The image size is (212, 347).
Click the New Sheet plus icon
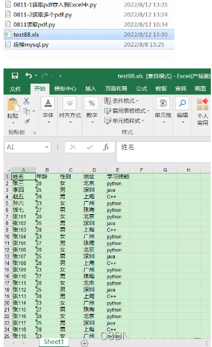click(x=84, y=343)
